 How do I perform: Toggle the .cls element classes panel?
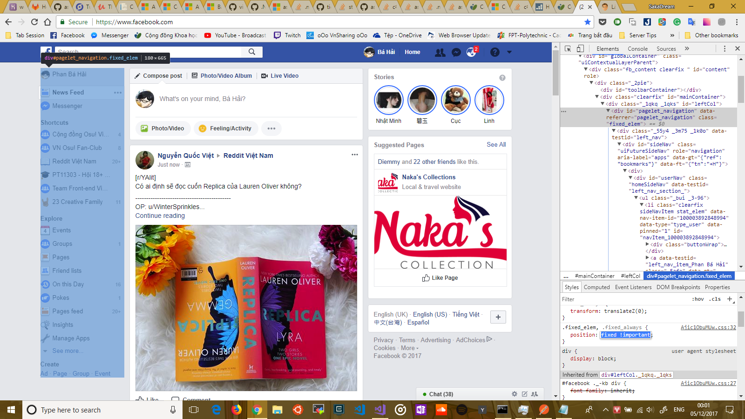[715, 299]
